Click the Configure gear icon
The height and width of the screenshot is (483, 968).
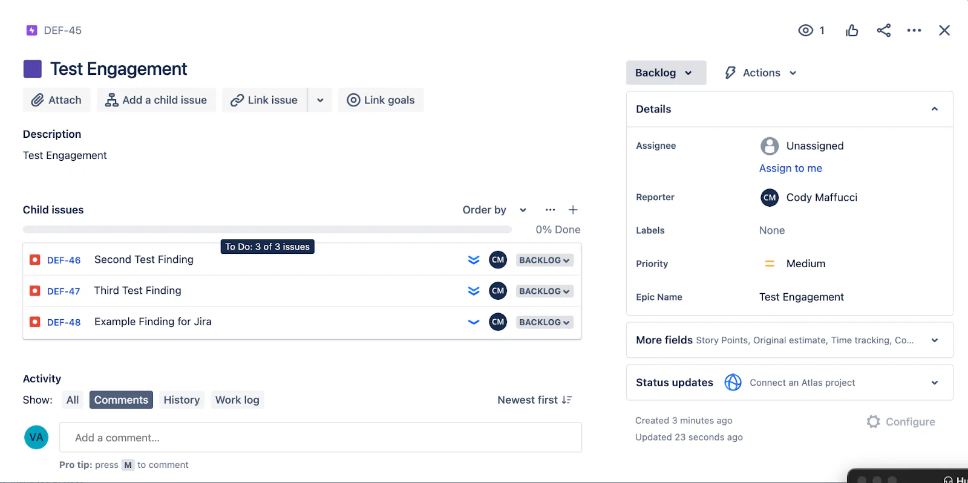click(x=873, y=422)
